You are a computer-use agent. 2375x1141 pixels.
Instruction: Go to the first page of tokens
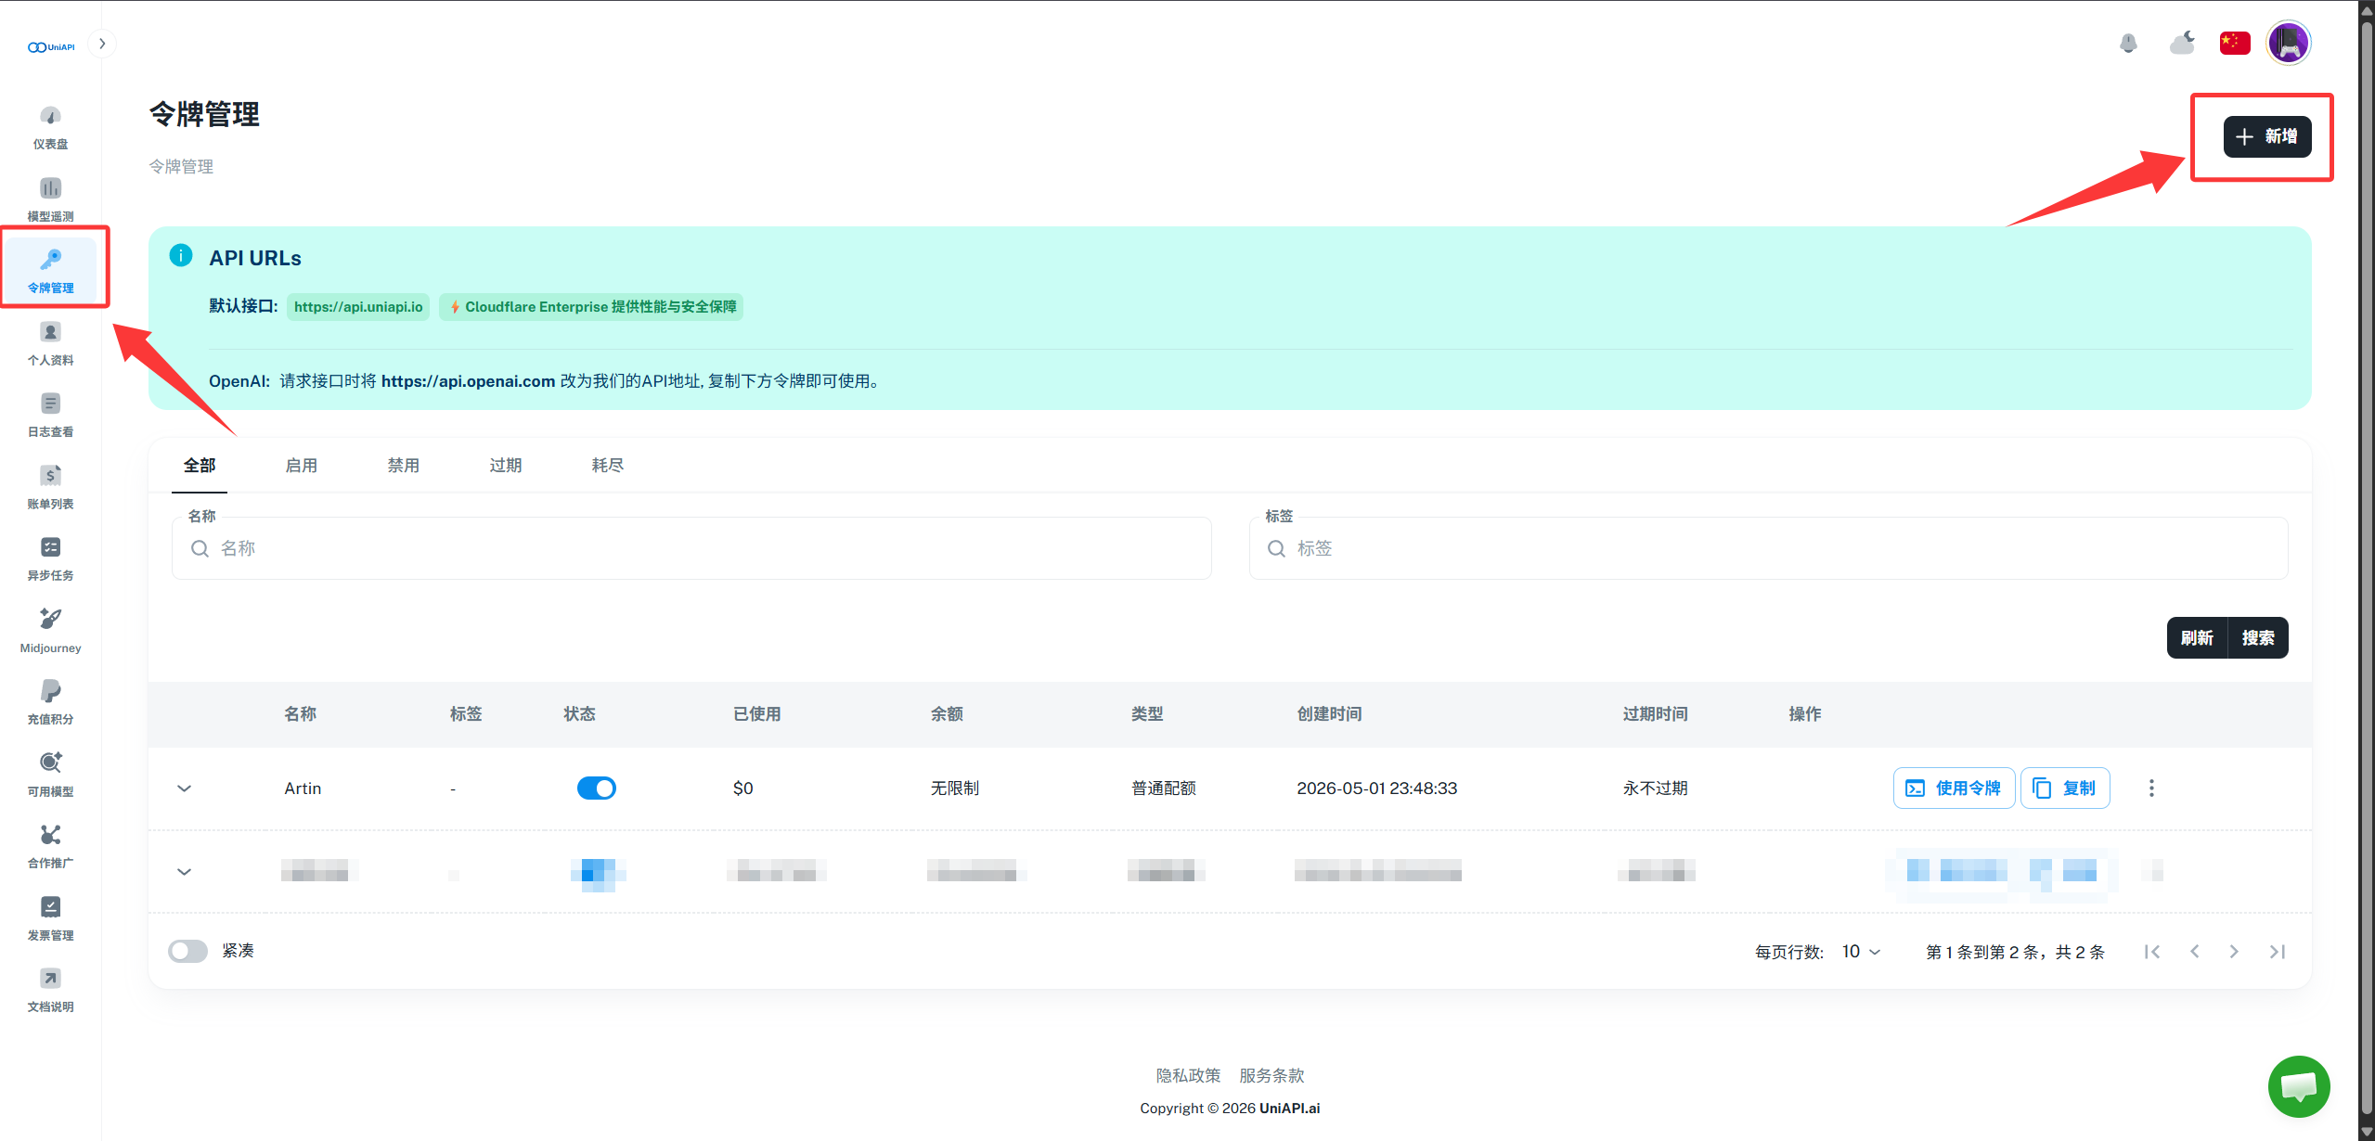2152,952
